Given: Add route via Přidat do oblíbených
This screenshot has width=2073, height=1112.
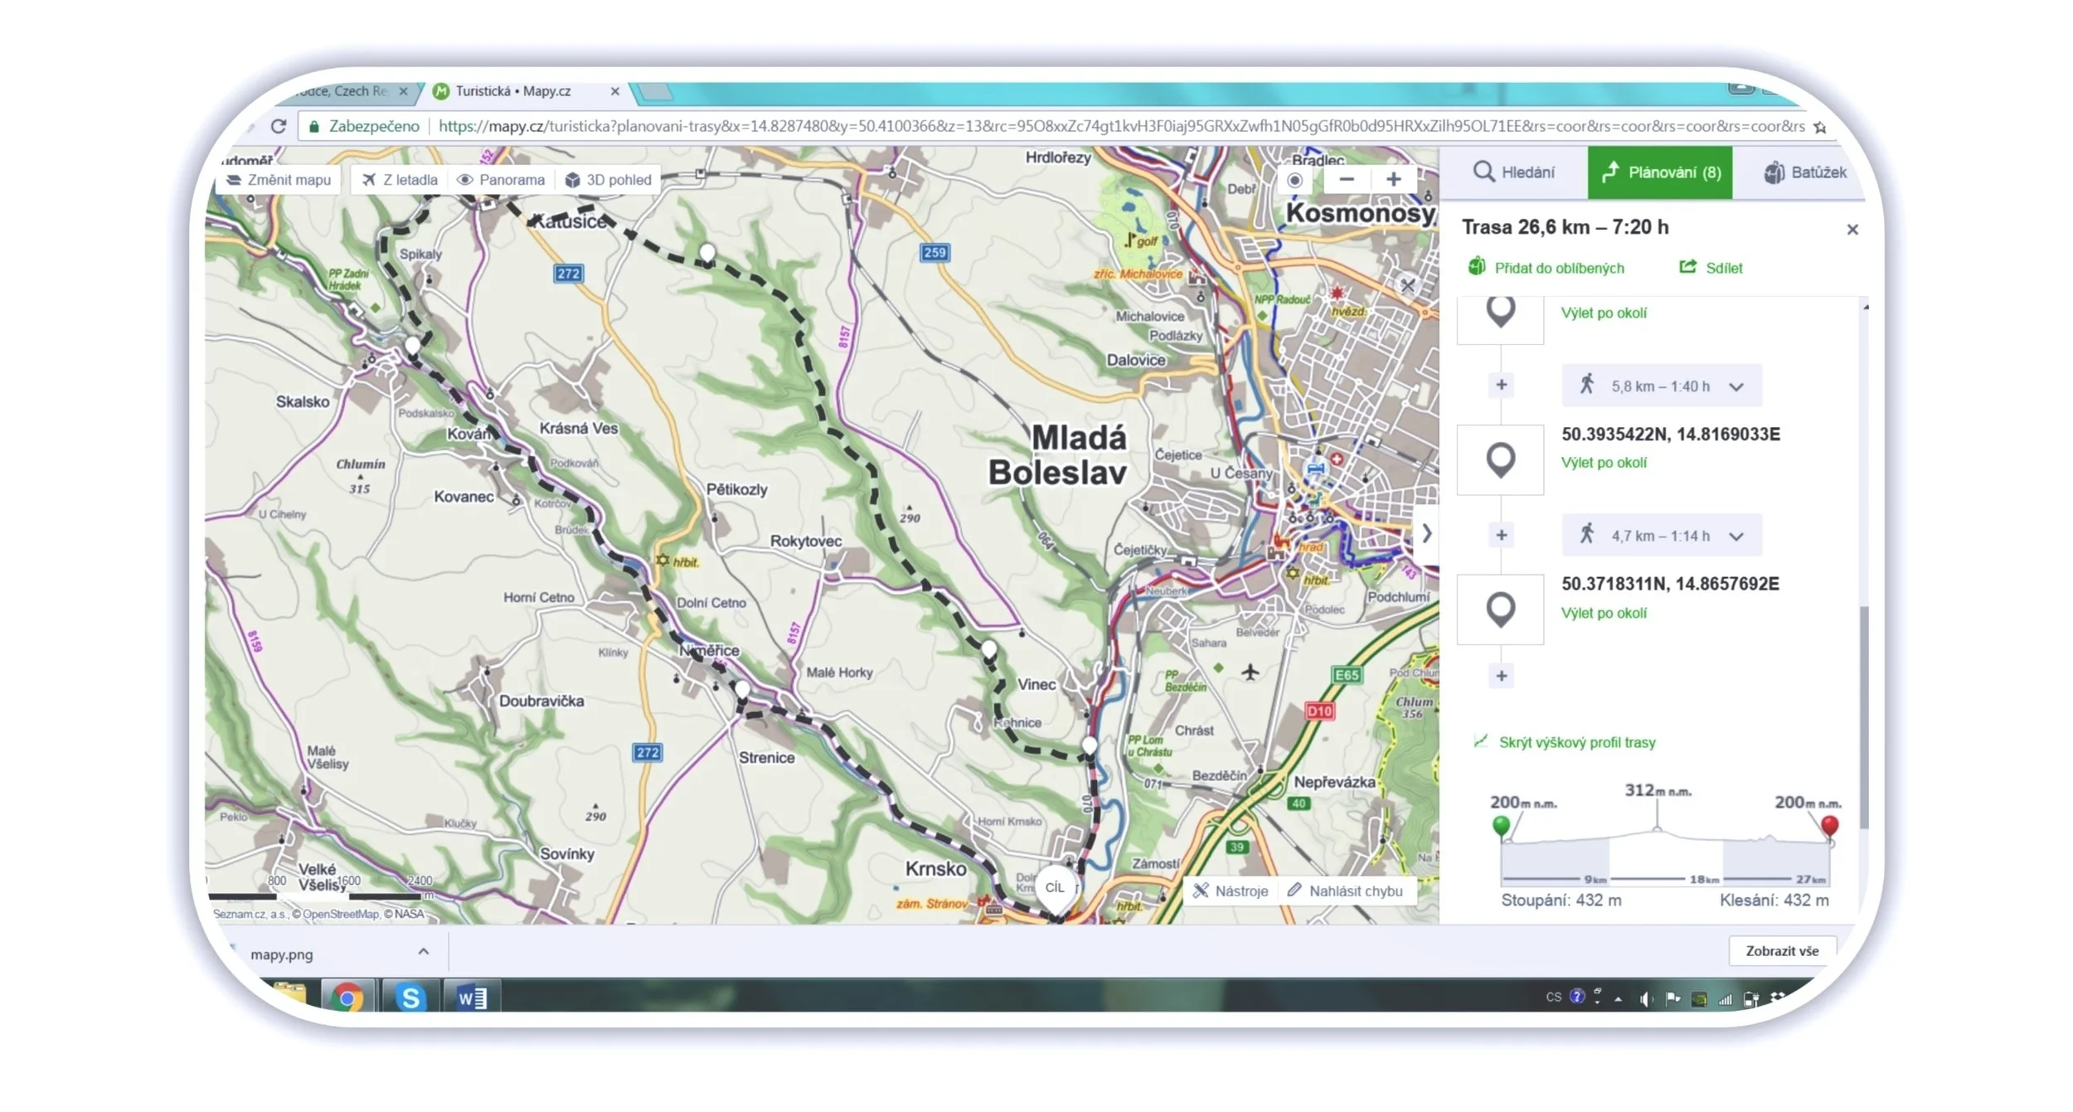Looking at the screenshot, I should (1546, 268).
